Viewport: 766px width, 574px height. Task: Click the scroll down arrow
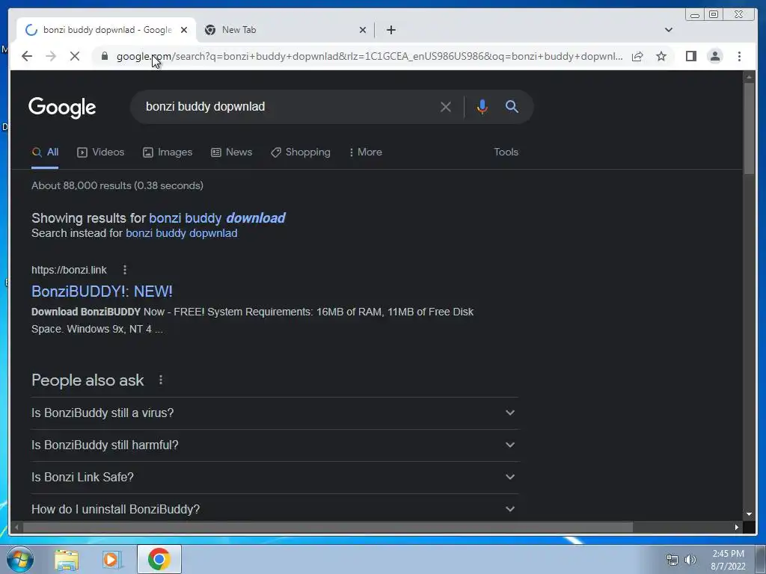coord(749,514)
